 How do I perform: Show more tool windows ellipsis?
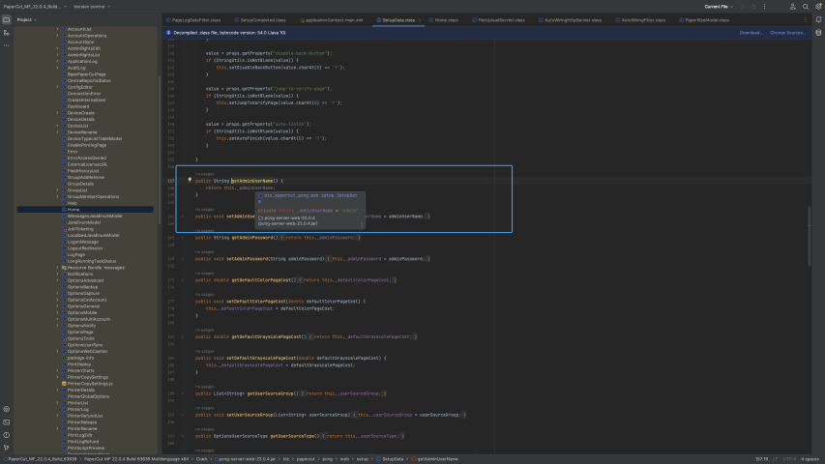[x=7, y=45]
